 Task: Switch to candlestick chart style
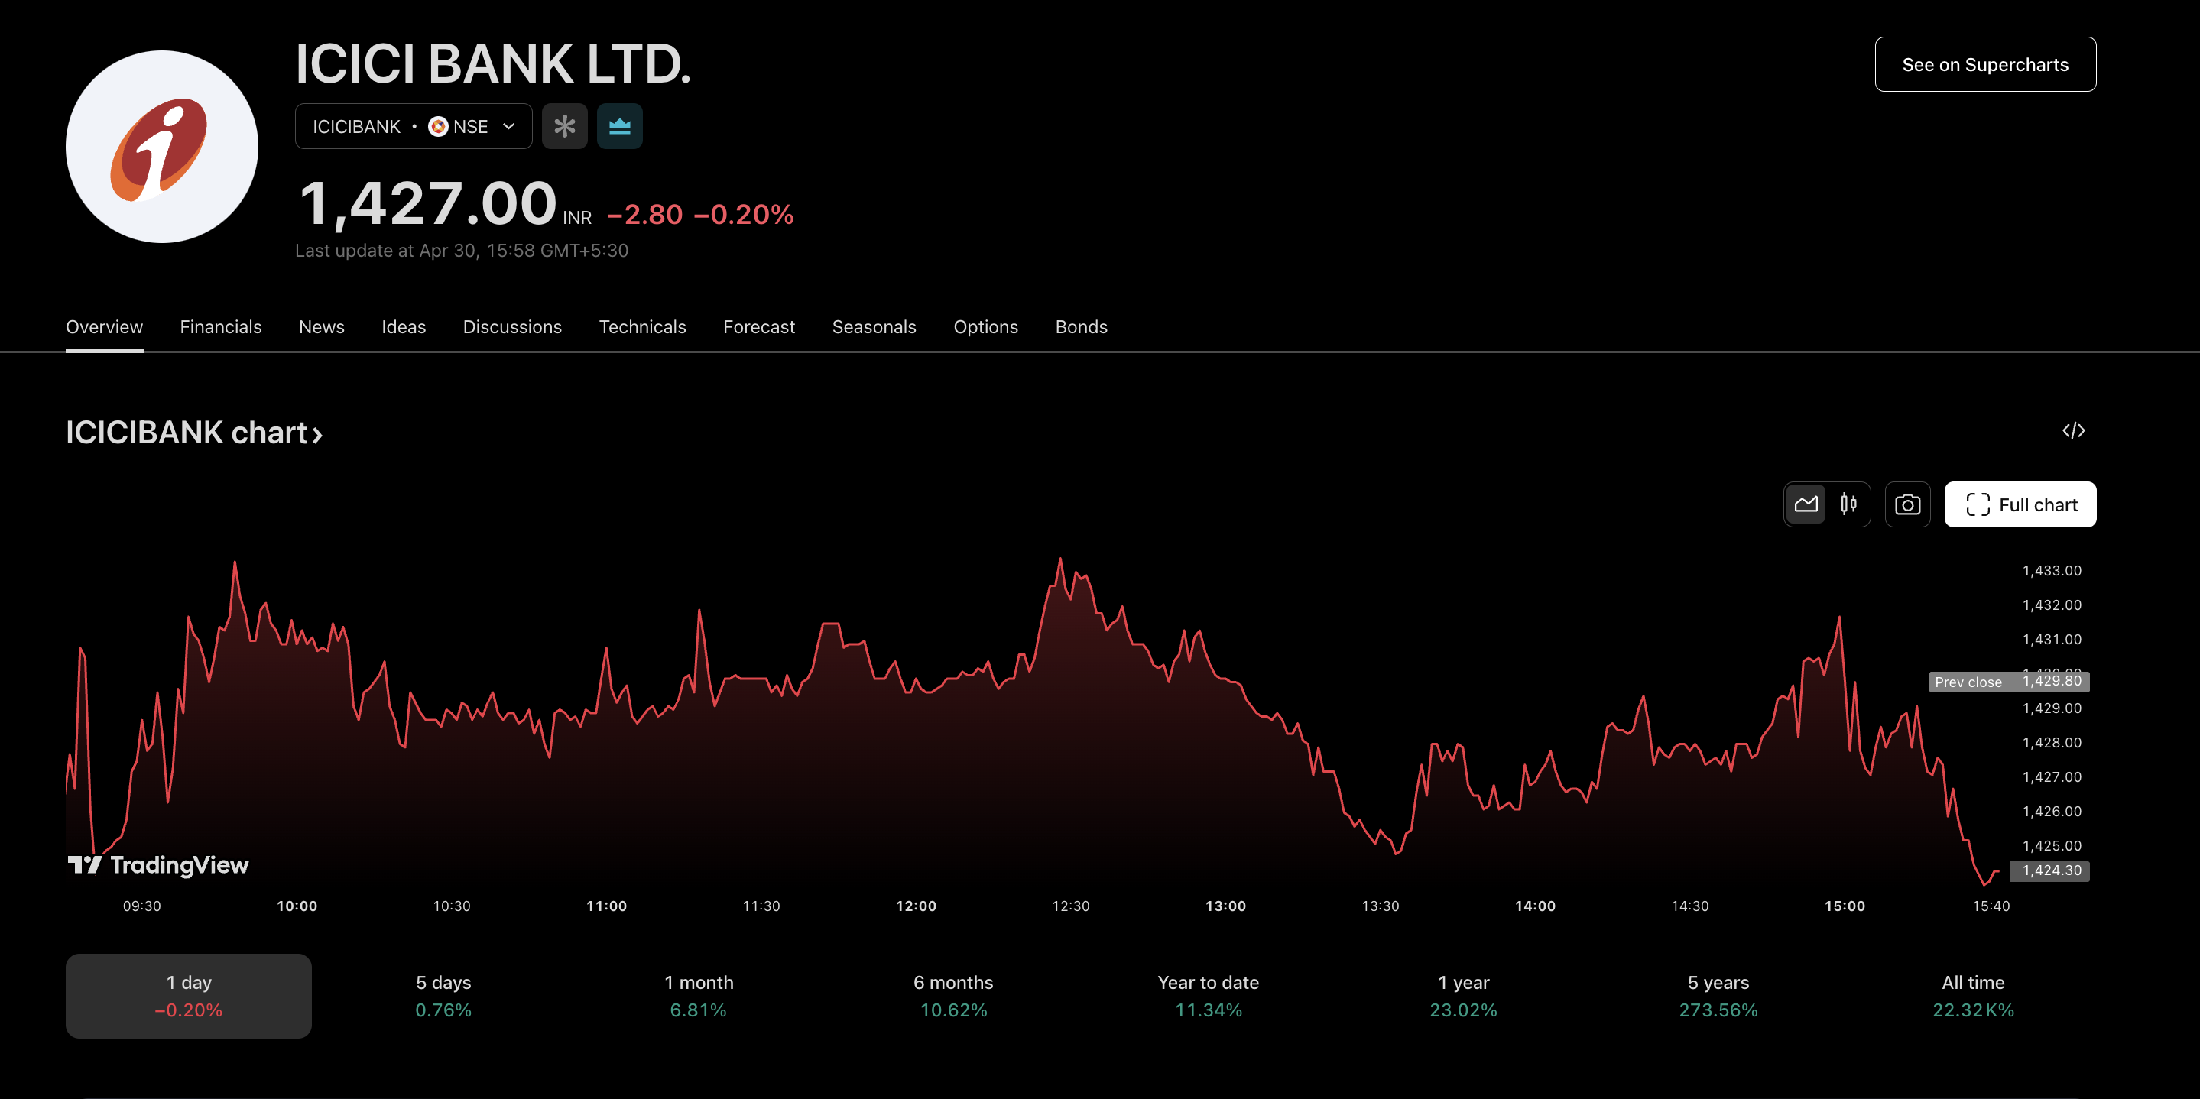pos(1848,504)
